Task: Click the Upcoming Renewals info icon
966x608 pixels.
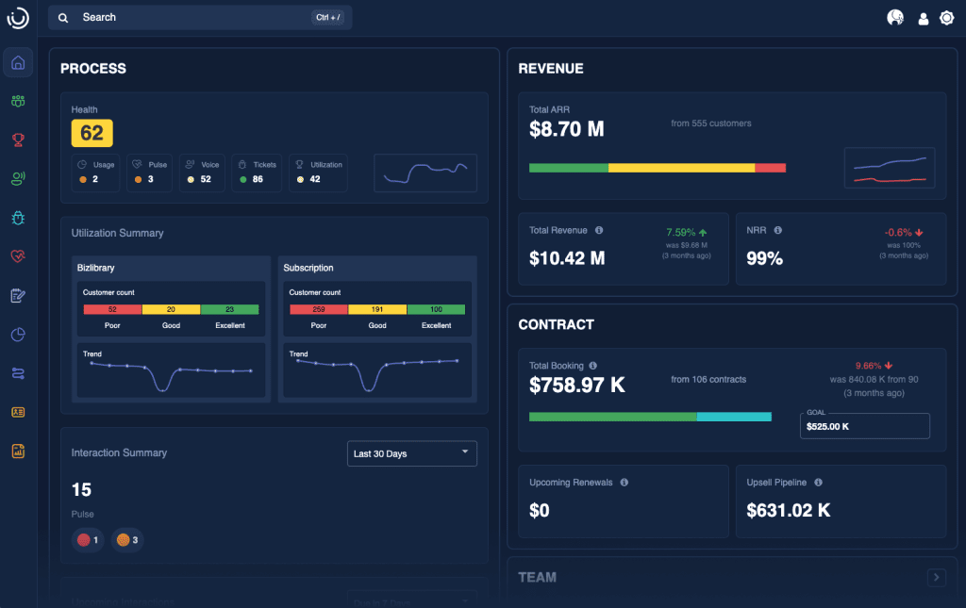Action: click(x=625, y=483)
